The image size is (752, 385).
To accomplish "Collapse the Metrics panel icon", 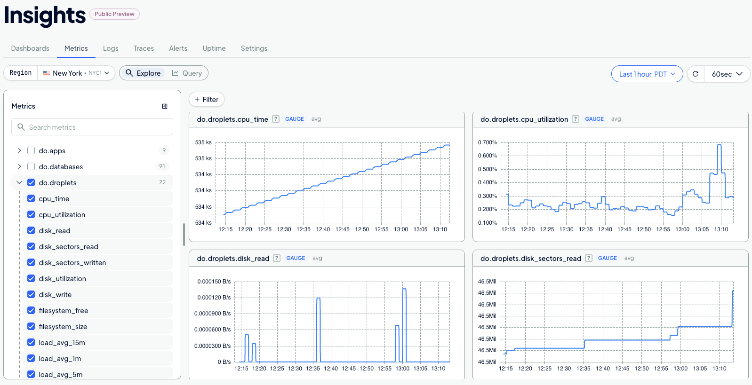I will (x=165, y=106).
